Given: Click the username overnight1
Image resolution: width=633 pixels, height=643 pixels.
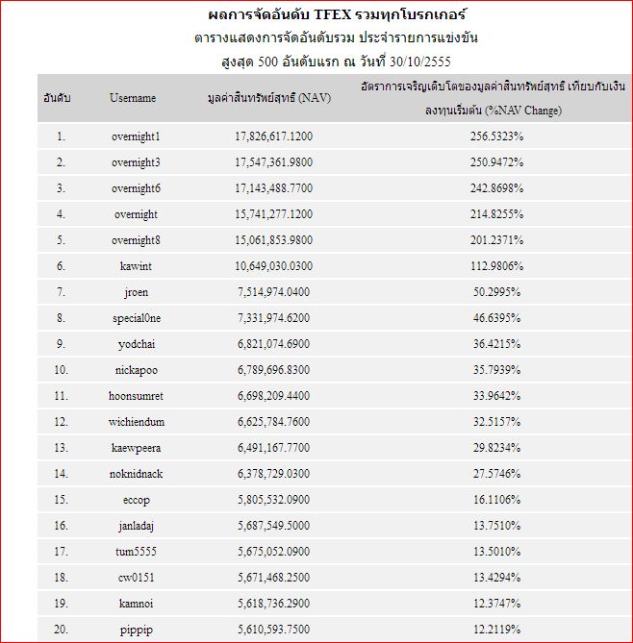Looking at the screenshot, I should 136,136.
